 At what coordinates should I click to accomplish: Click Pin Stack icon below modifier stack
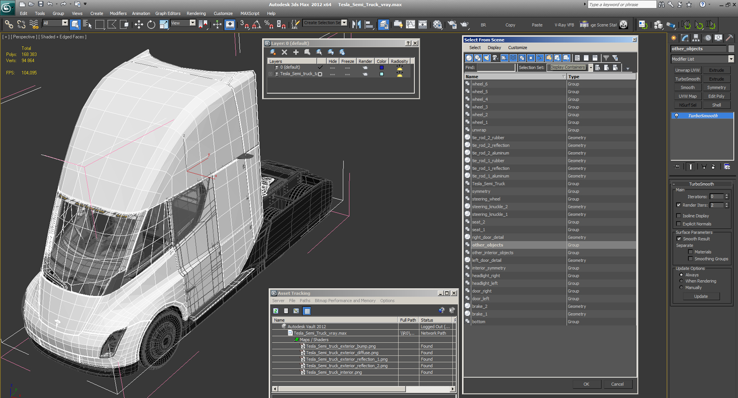[677, 167]
